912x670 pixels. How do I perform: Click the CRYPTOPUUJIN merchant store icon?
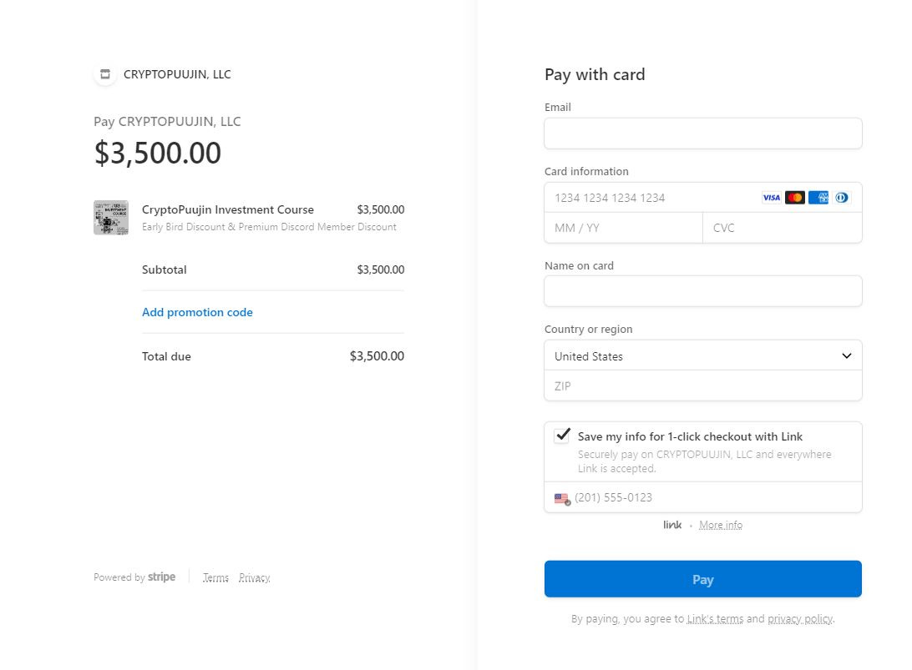pos(104,74)
